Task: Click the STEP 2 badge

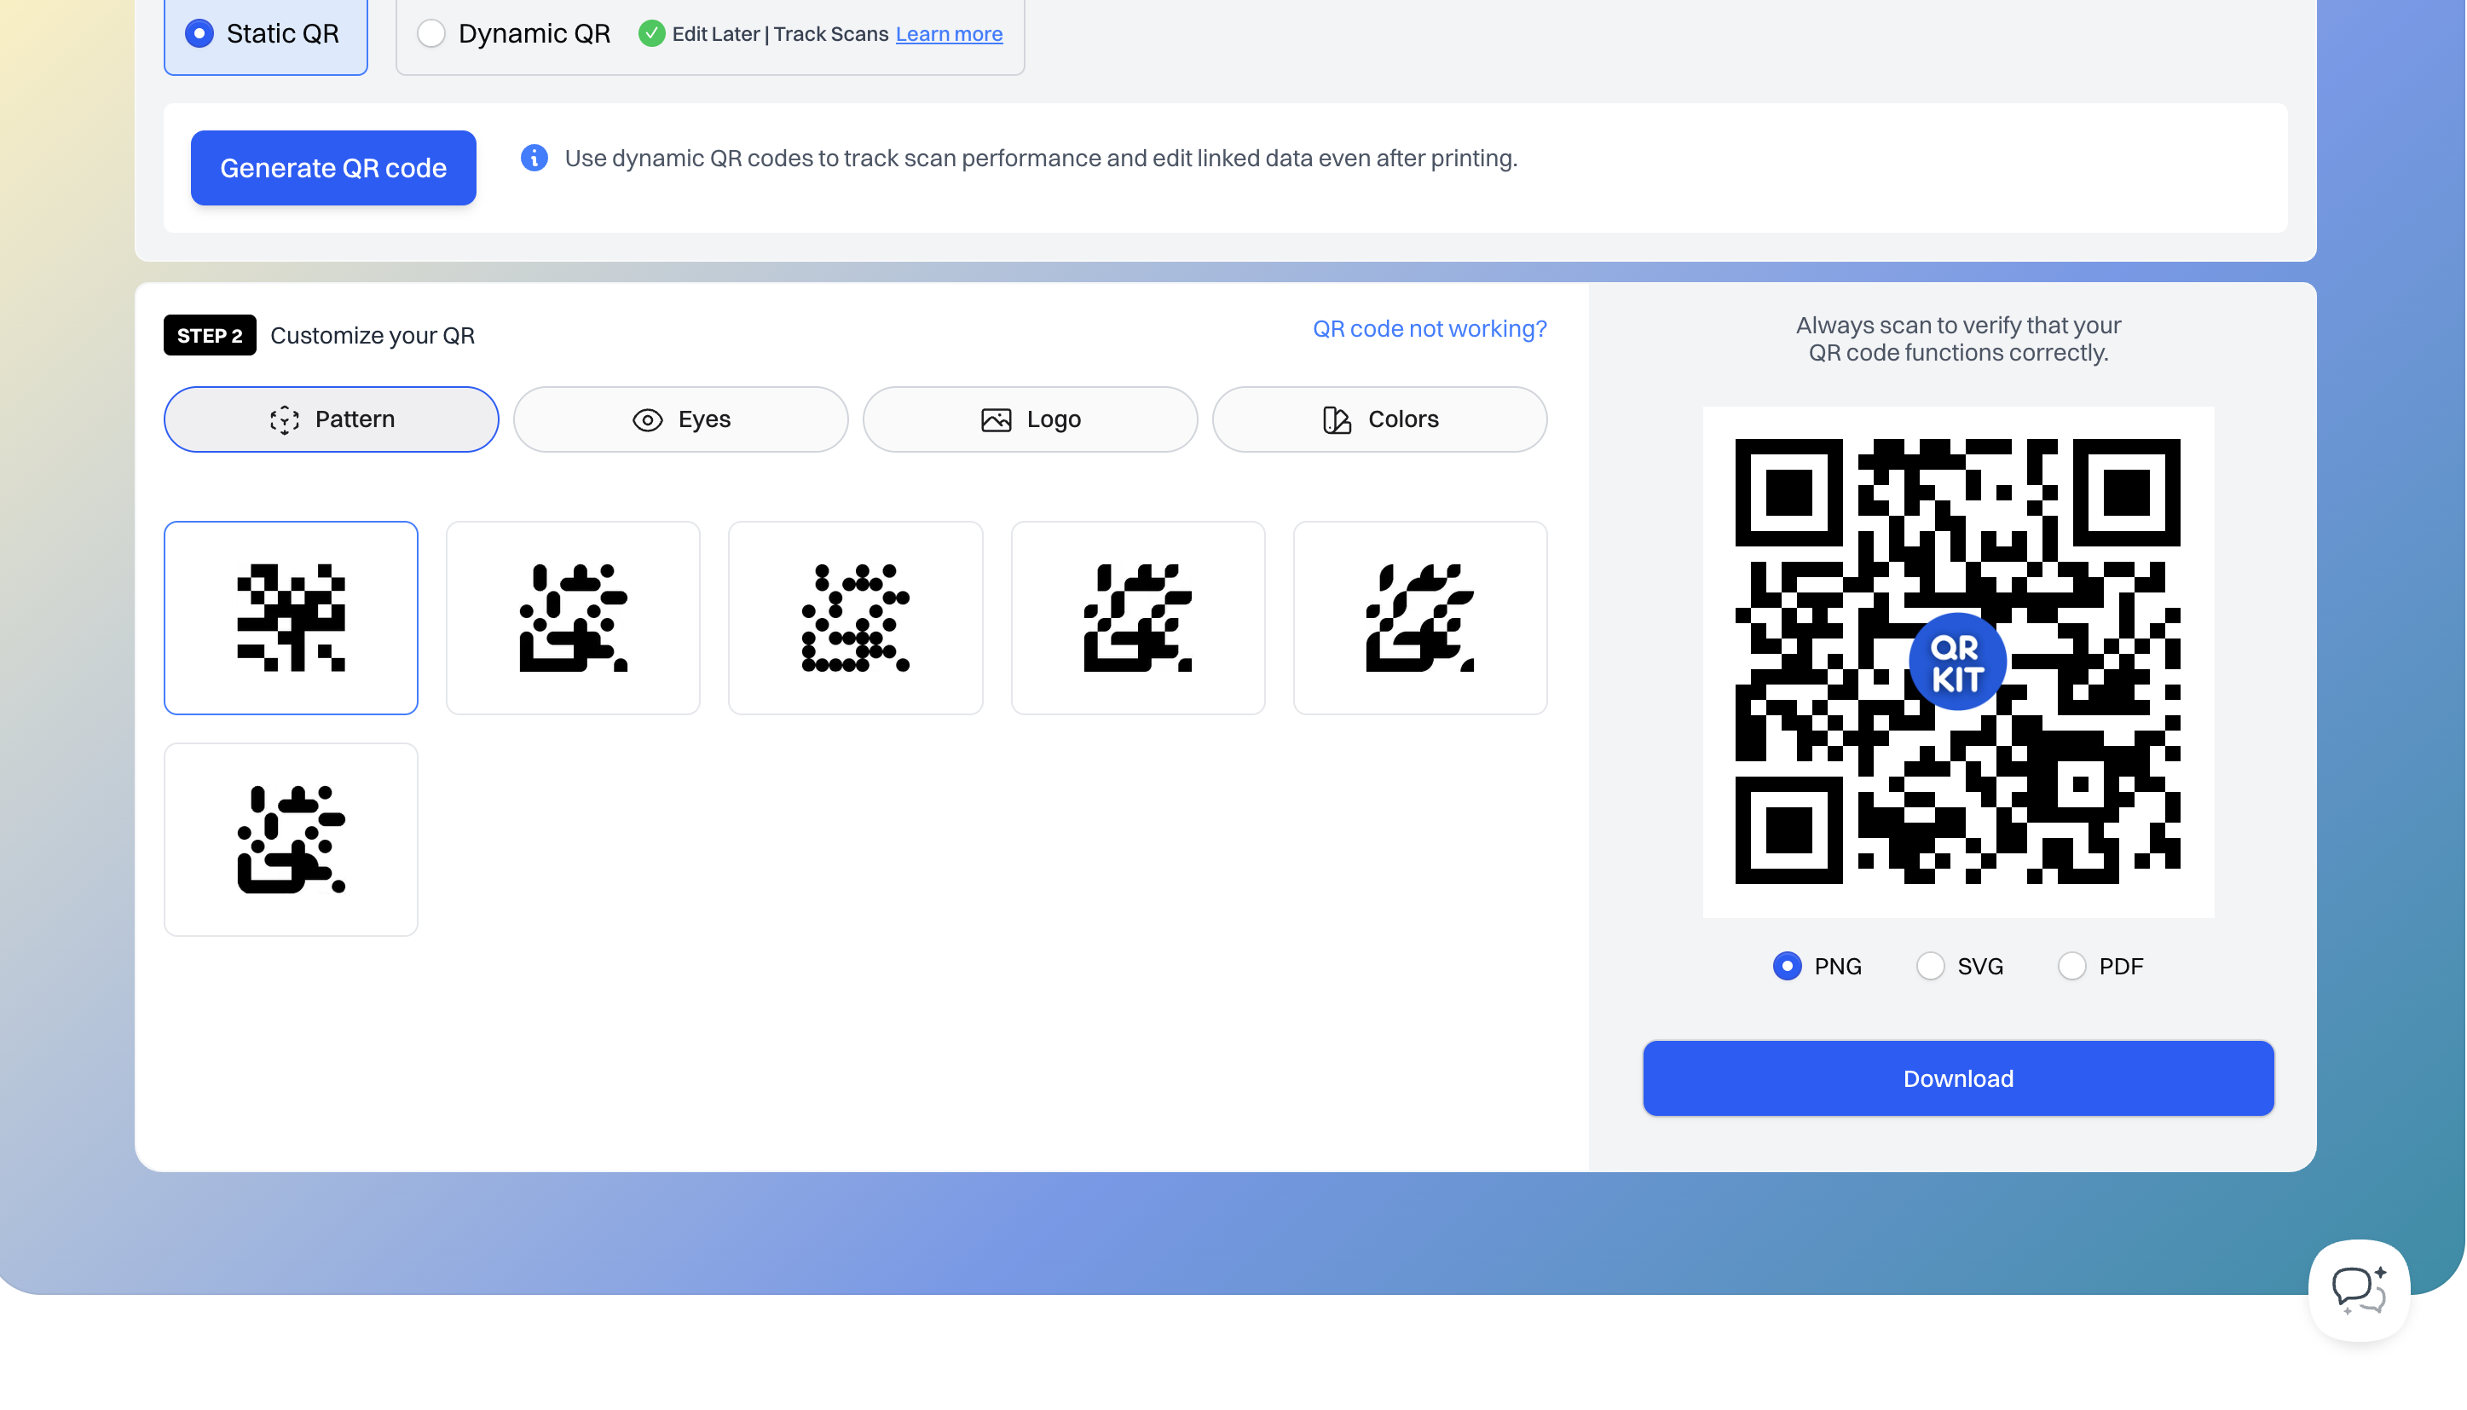Action: (209, 335)
